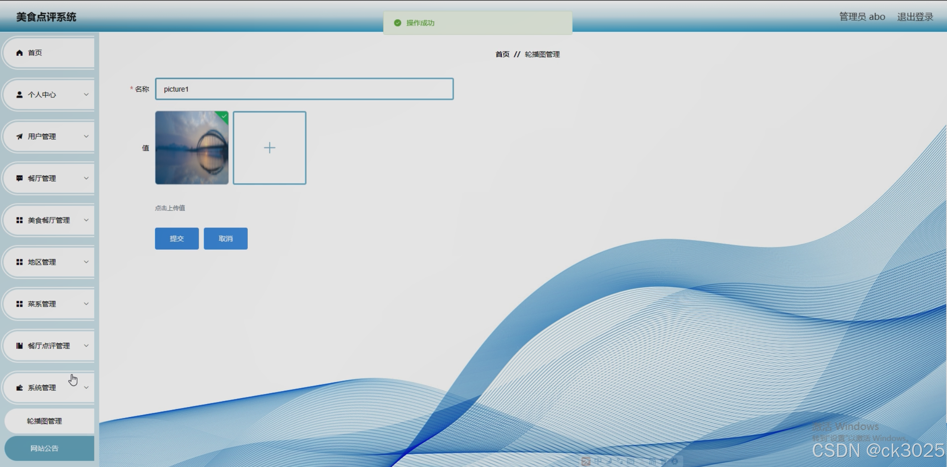Click the icon beside 餐厅点评管理
The width and height of the screenshot is (947, 467).
click(19, 346)
